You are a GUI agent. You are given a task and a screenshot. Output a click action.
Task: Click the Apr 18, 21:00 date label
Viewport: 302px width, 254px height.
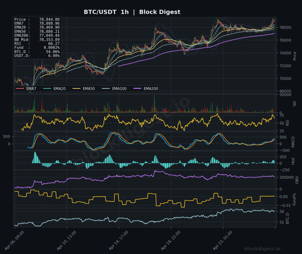coord(171,240)
